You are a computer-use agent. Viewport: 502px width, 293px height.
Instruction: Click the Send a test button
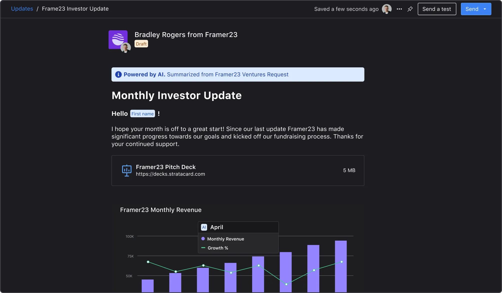(x=437, y=9)
